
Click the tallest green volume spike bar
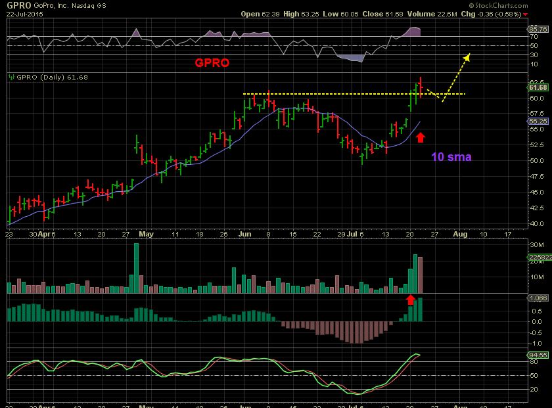[x=137, y=266]
